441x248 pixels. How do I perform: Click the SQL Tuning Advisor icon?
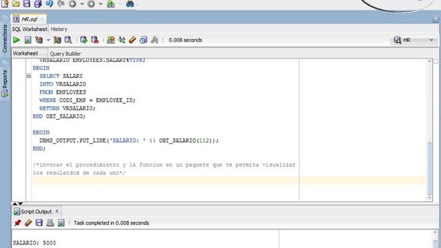click(68, 40)
